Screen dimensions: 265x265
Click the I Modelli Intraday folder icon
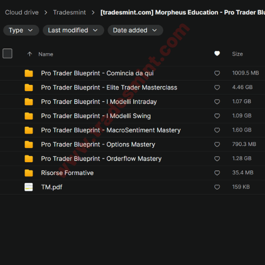click(x=29, y=102)
